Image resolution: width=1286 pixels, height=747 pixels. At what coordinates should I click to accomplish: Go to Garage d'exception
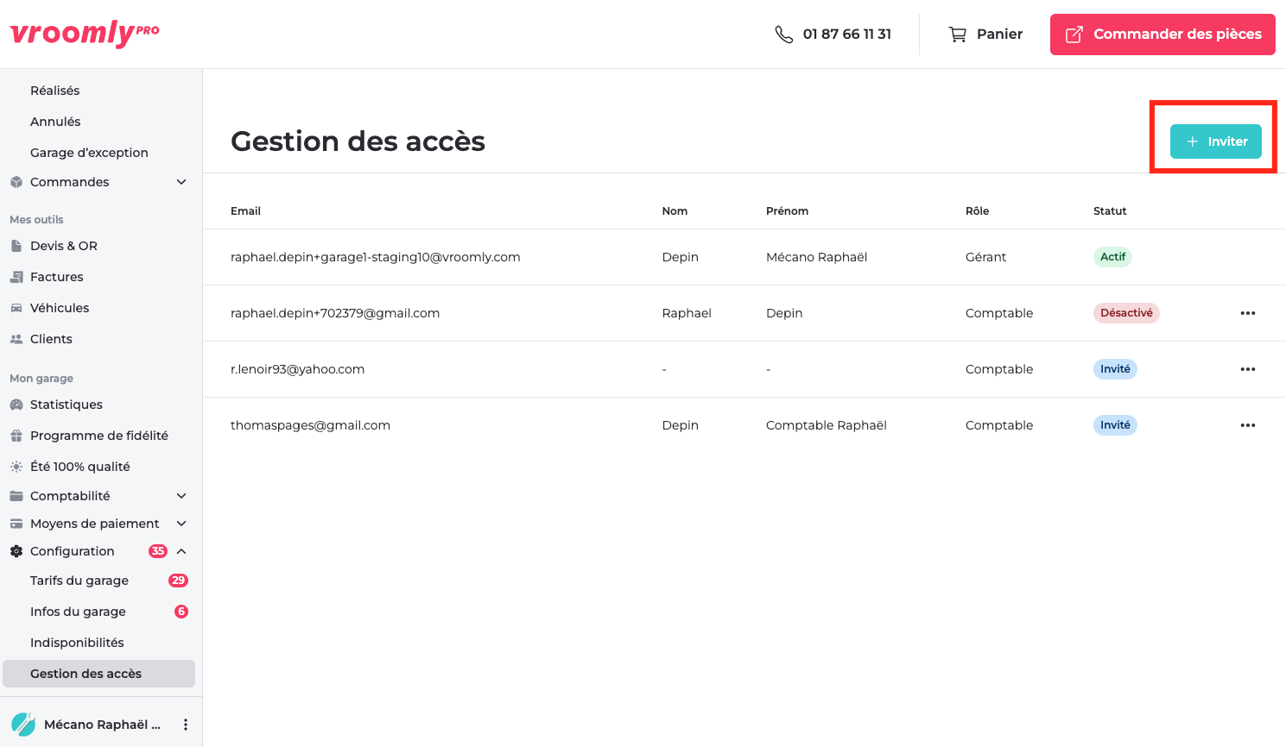89,153
